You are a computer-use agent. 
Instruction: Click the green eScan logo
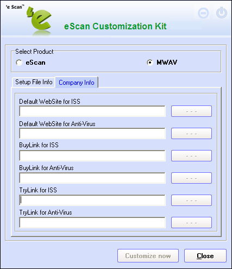click(x=39, y=20)
